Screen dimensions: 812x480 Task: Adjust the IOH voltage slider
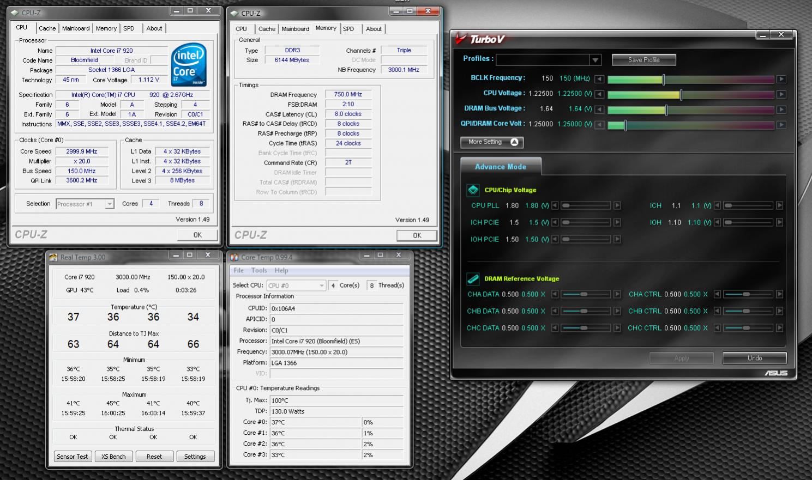coord(748,222)
